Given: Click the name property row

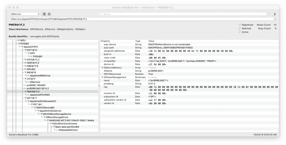Looking at the screenshot, I should pos(190,81).
